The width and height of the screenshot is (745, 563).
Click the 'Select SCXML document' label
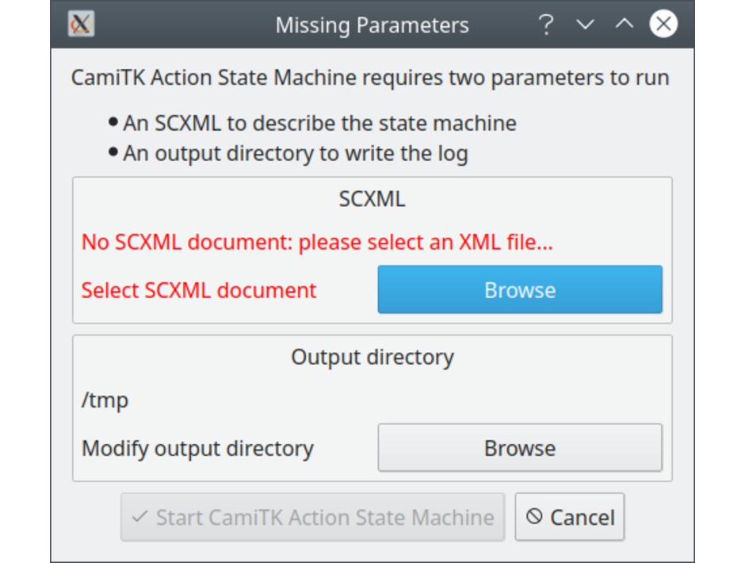pos(199,290)
